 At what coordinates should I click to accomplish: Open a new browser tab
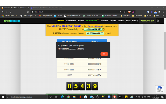61,8
